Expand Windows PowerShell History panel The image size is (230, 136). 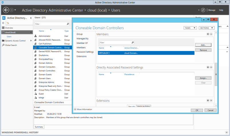click(x=227, y=133)
